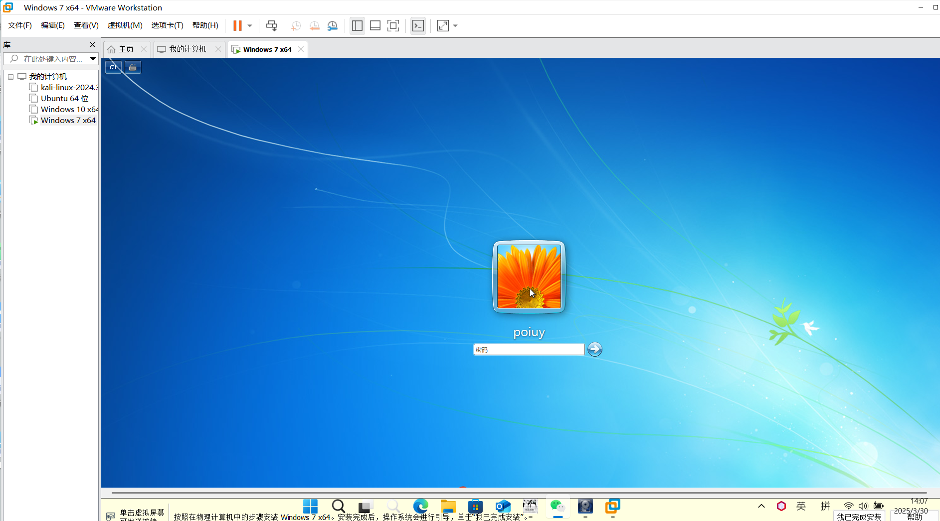
Task: Toggle the thumbnail bar view
Action: 375,25
